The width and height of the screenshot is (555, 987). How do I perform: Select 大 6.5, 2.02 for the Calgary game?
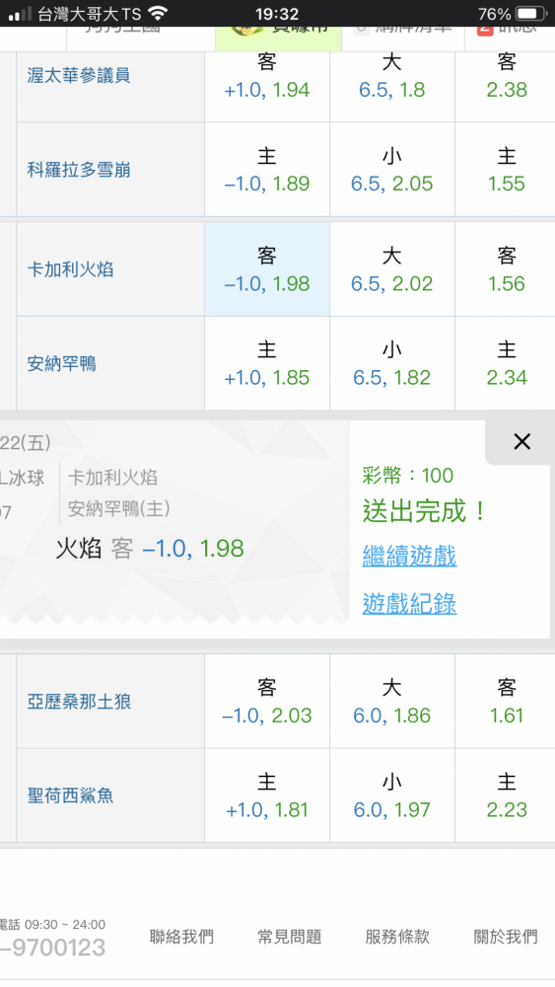click(392, 269)
